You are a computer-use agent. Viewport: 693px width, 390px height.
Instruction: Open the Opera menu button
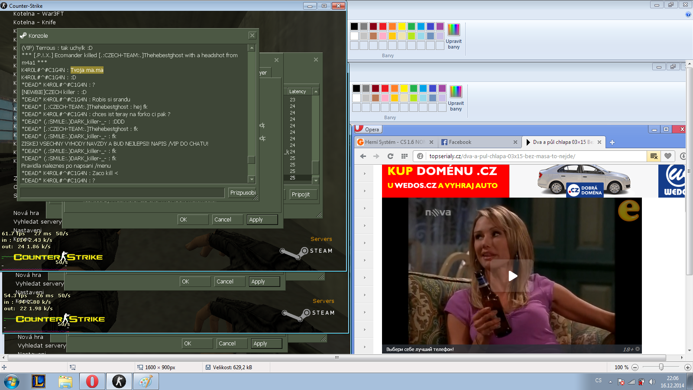[367, 129]
